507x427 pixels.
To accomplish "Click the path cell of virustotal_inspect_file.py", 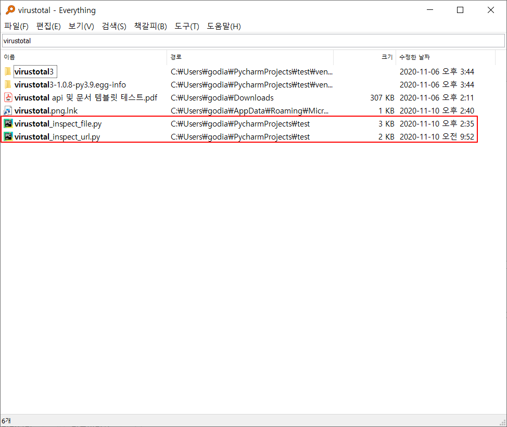I will (x=240, y=123).
